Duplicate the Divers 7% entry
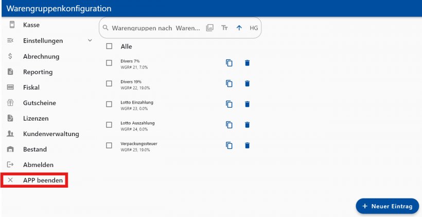This screenshot has width=422, height=217. click(x=229, y=63)
